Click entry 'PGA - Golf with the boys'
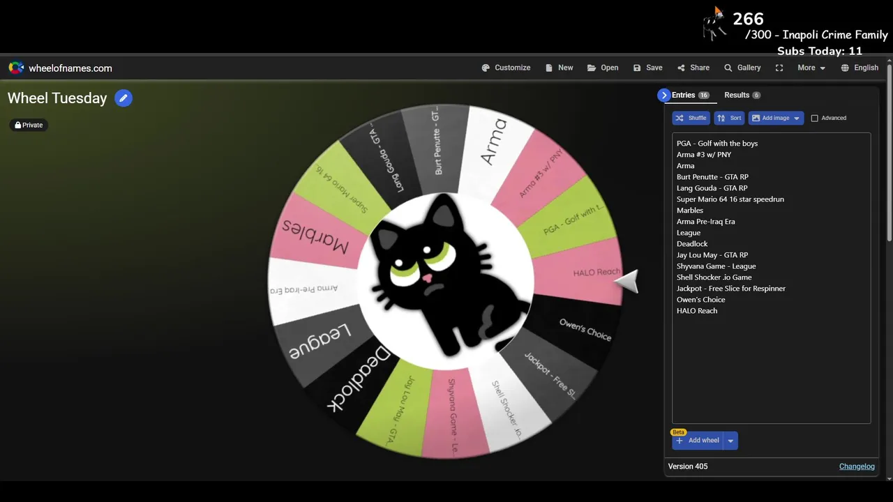The width and height of the screenshot is (893, 502). coord(717,144)
